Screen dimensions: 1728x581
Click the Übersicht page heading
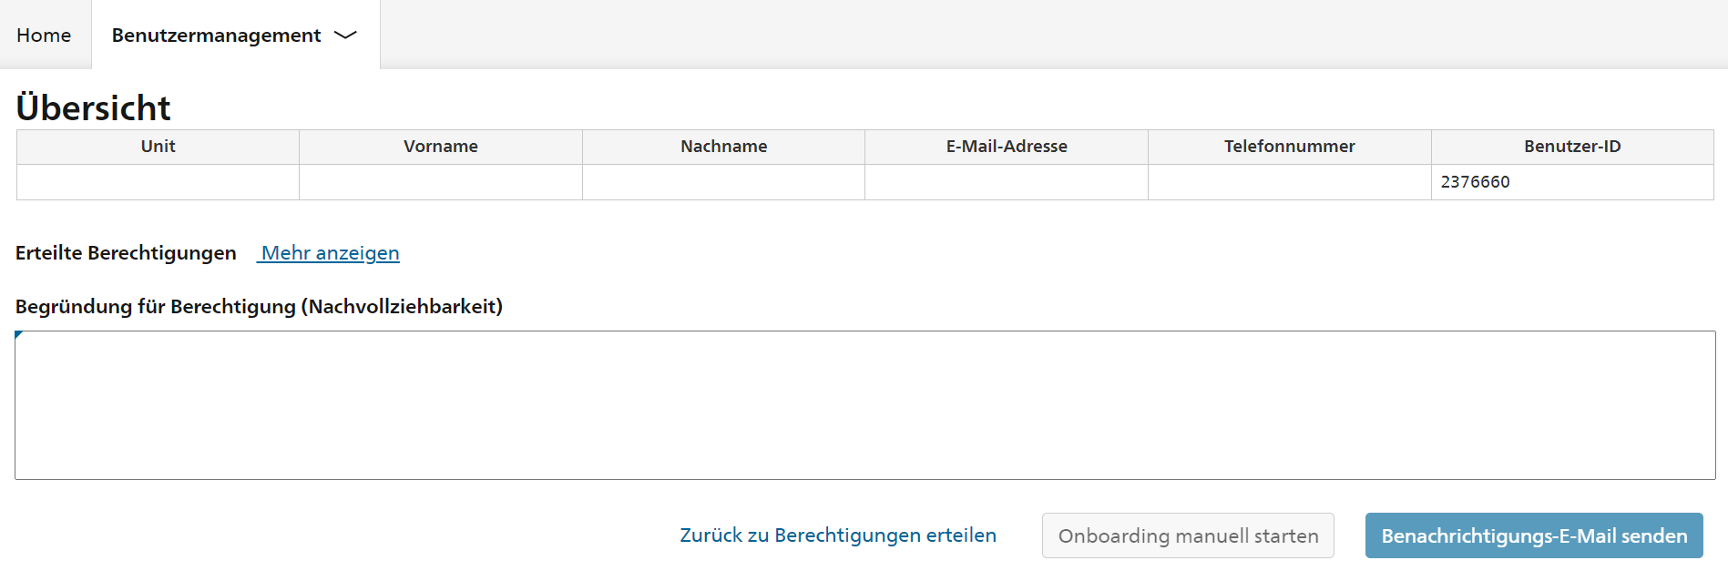pos(93,107)
